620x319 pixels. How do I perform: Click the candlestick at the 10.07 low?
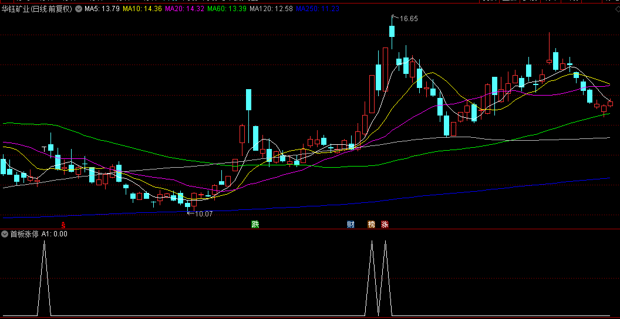187,205
